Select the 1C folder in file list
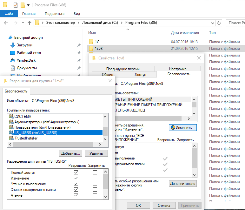This screenshot has height=210, width=245. [97, 42]
